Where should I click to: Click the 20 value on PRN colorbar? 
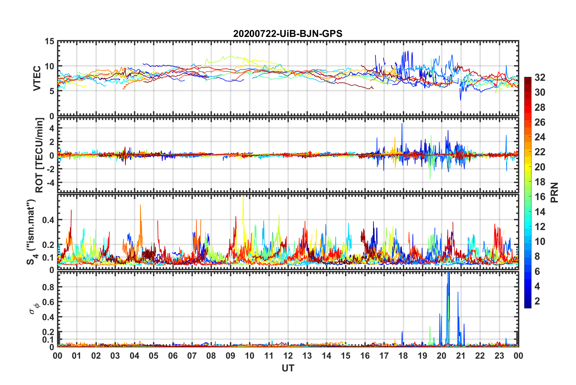(540, 167)
